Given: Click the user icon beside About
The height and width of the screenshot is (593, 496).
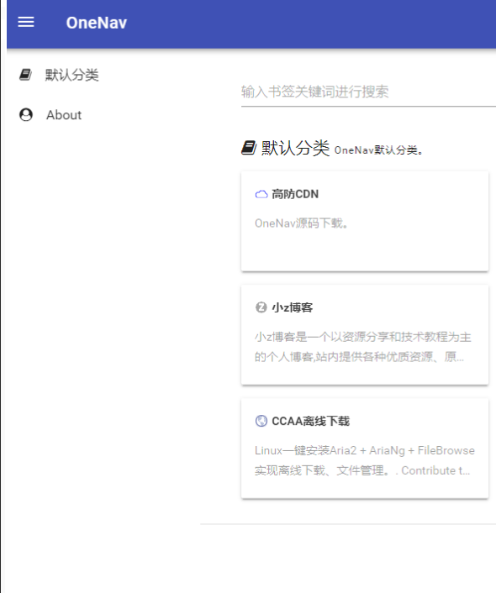Looking at the screenshot, I should (x=26, y=114).
